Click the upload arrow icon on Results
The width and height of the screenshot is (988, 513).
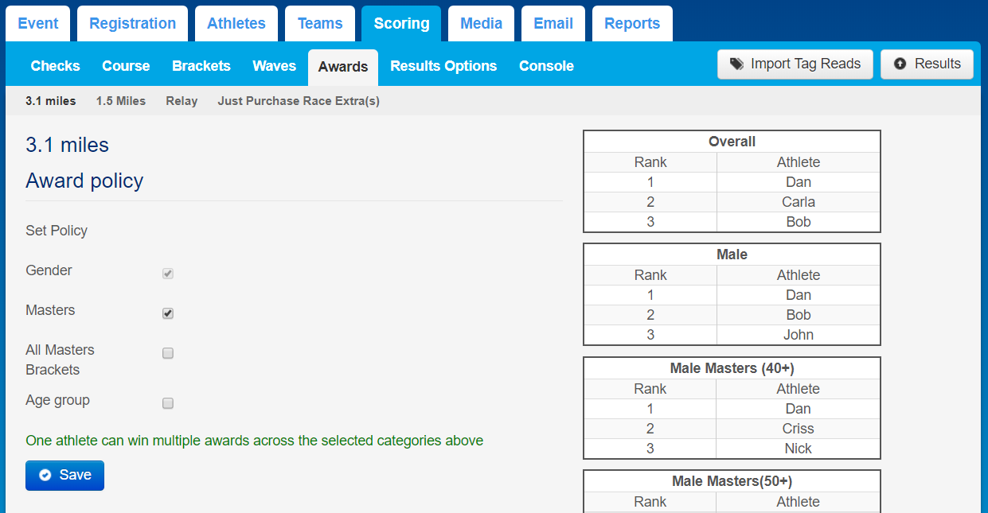point(900,64)
